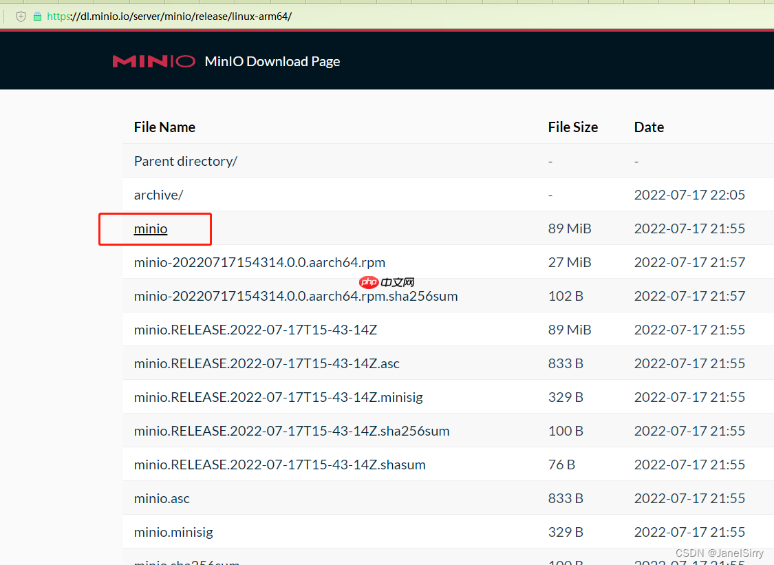Download minio.RELEASE.2022-07-17T15-43-14Z
Image resolution: width=774 pixels, height=565 pixels.
255,330
